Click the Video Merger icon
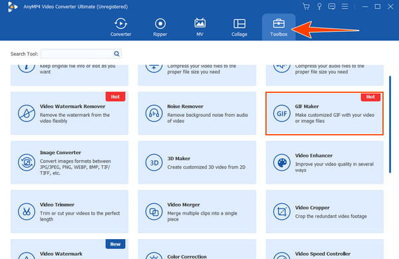 point(154,211)
